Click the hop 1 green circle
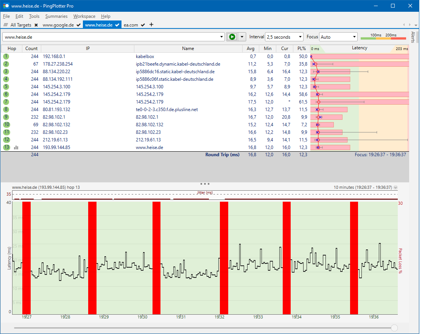 6,56
